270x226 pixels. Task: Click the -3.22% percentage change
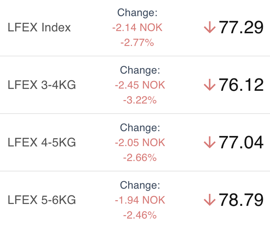pyautogui.click(x=140, y=100)
